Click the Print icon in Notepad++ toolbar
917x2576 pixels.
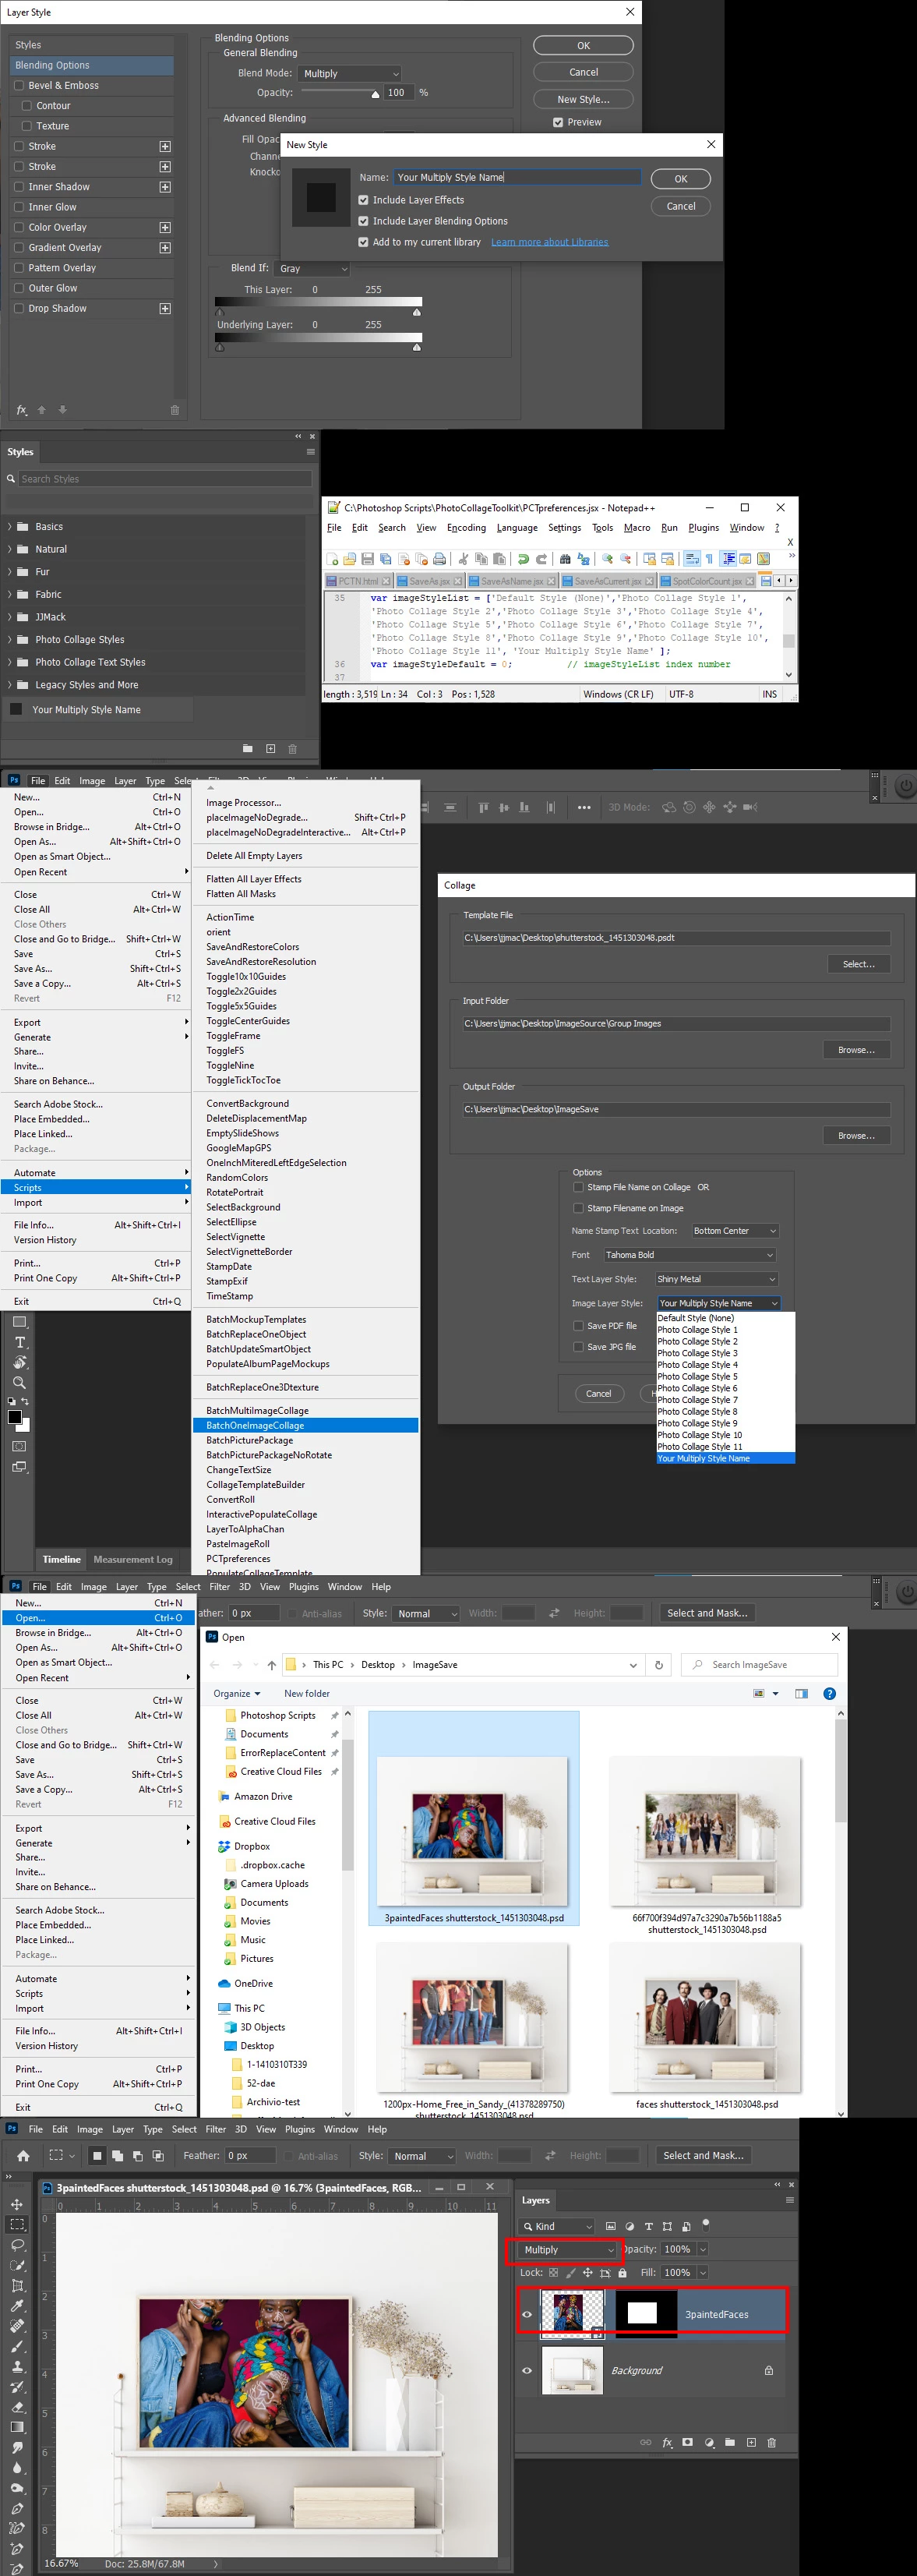(439, 559)
